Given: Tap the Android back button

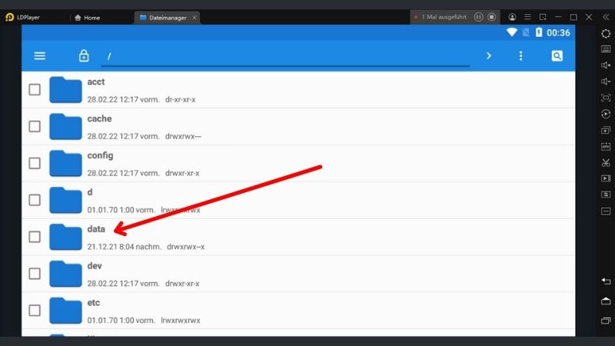Looking at the screenshot, I should (x=606, y=281).
